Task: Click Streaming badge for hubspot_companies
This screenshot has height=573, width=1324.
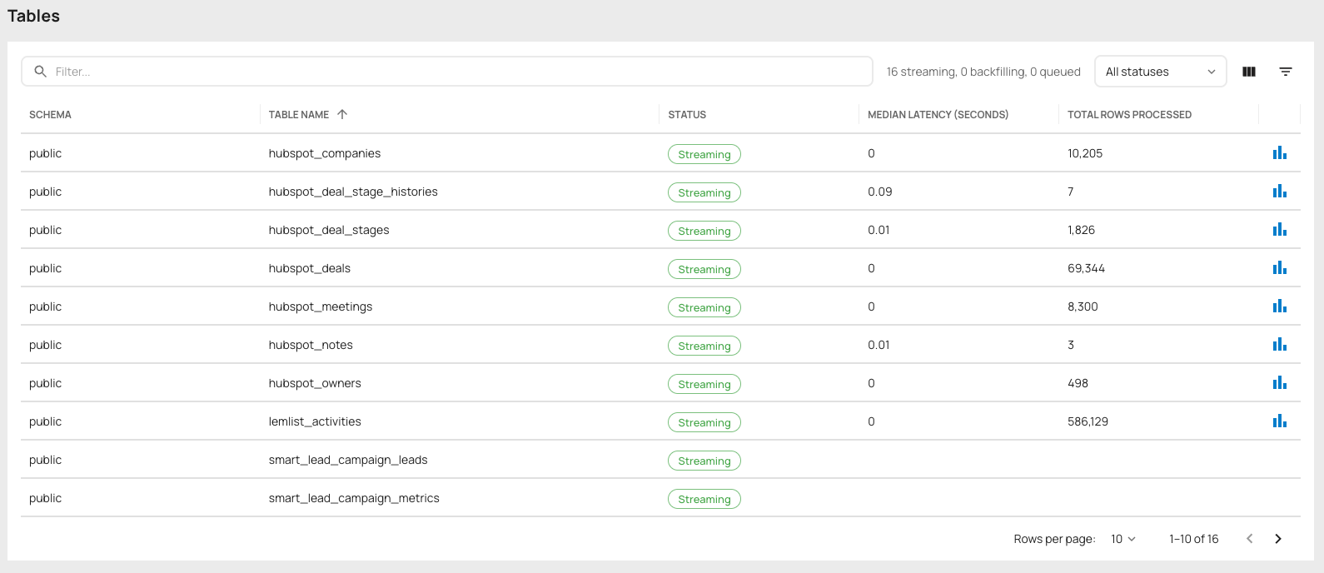Action: click(x=704, y=154)
